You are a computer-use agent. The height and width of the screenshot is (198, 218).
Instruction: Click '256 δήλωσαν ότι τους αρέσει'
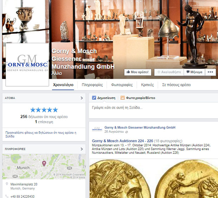[x=44, y=117]
